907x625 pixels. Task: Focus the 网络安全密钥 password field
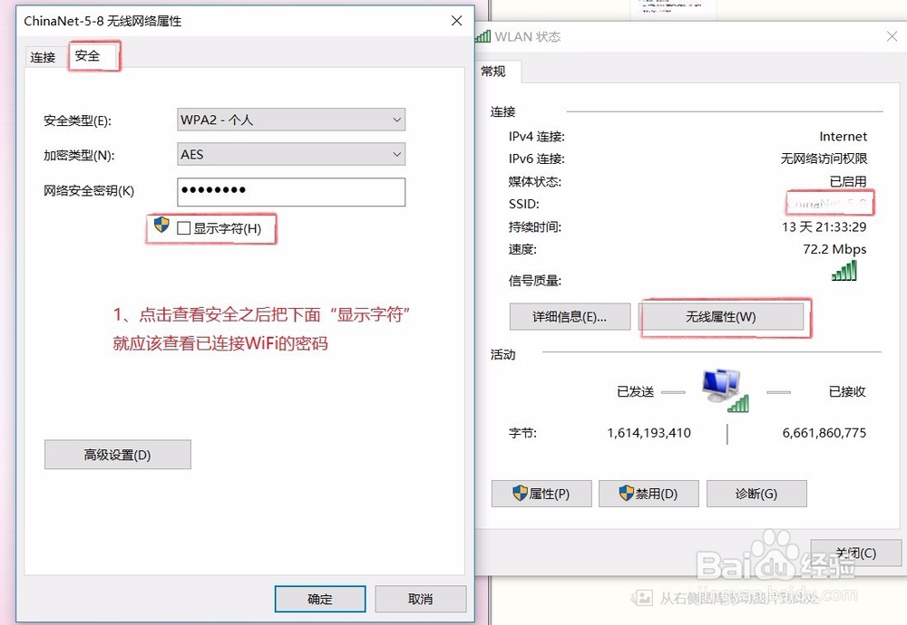pyautogui.click(x=291, y=191)
